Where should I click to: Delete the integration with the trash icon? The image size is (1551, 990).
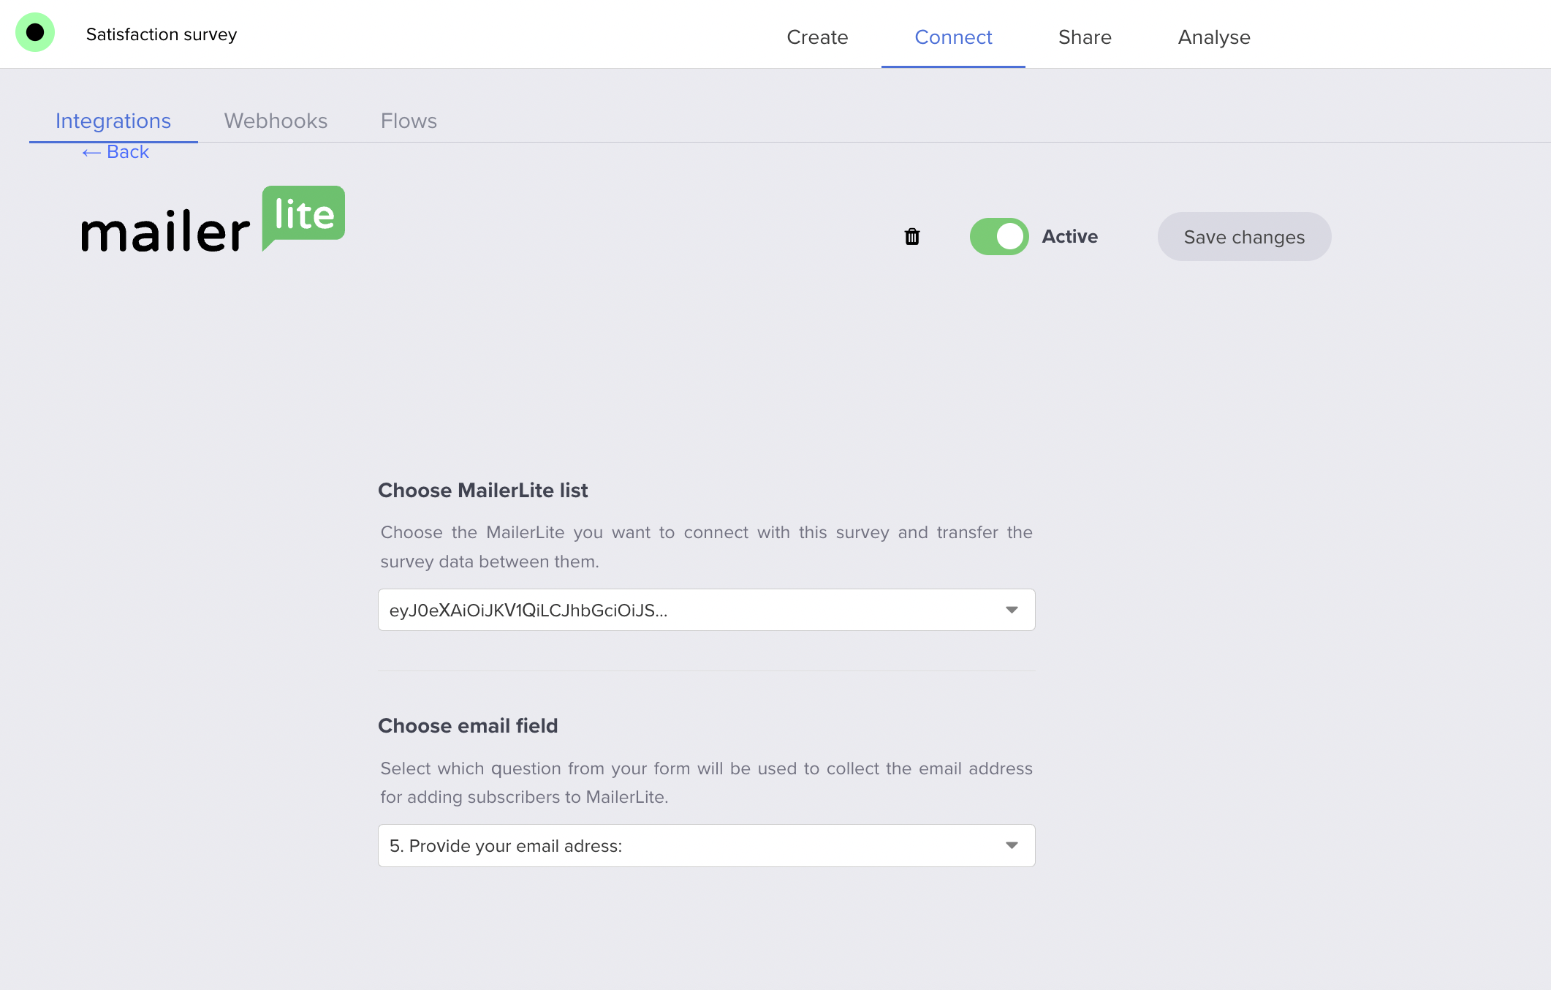point(911,236)
